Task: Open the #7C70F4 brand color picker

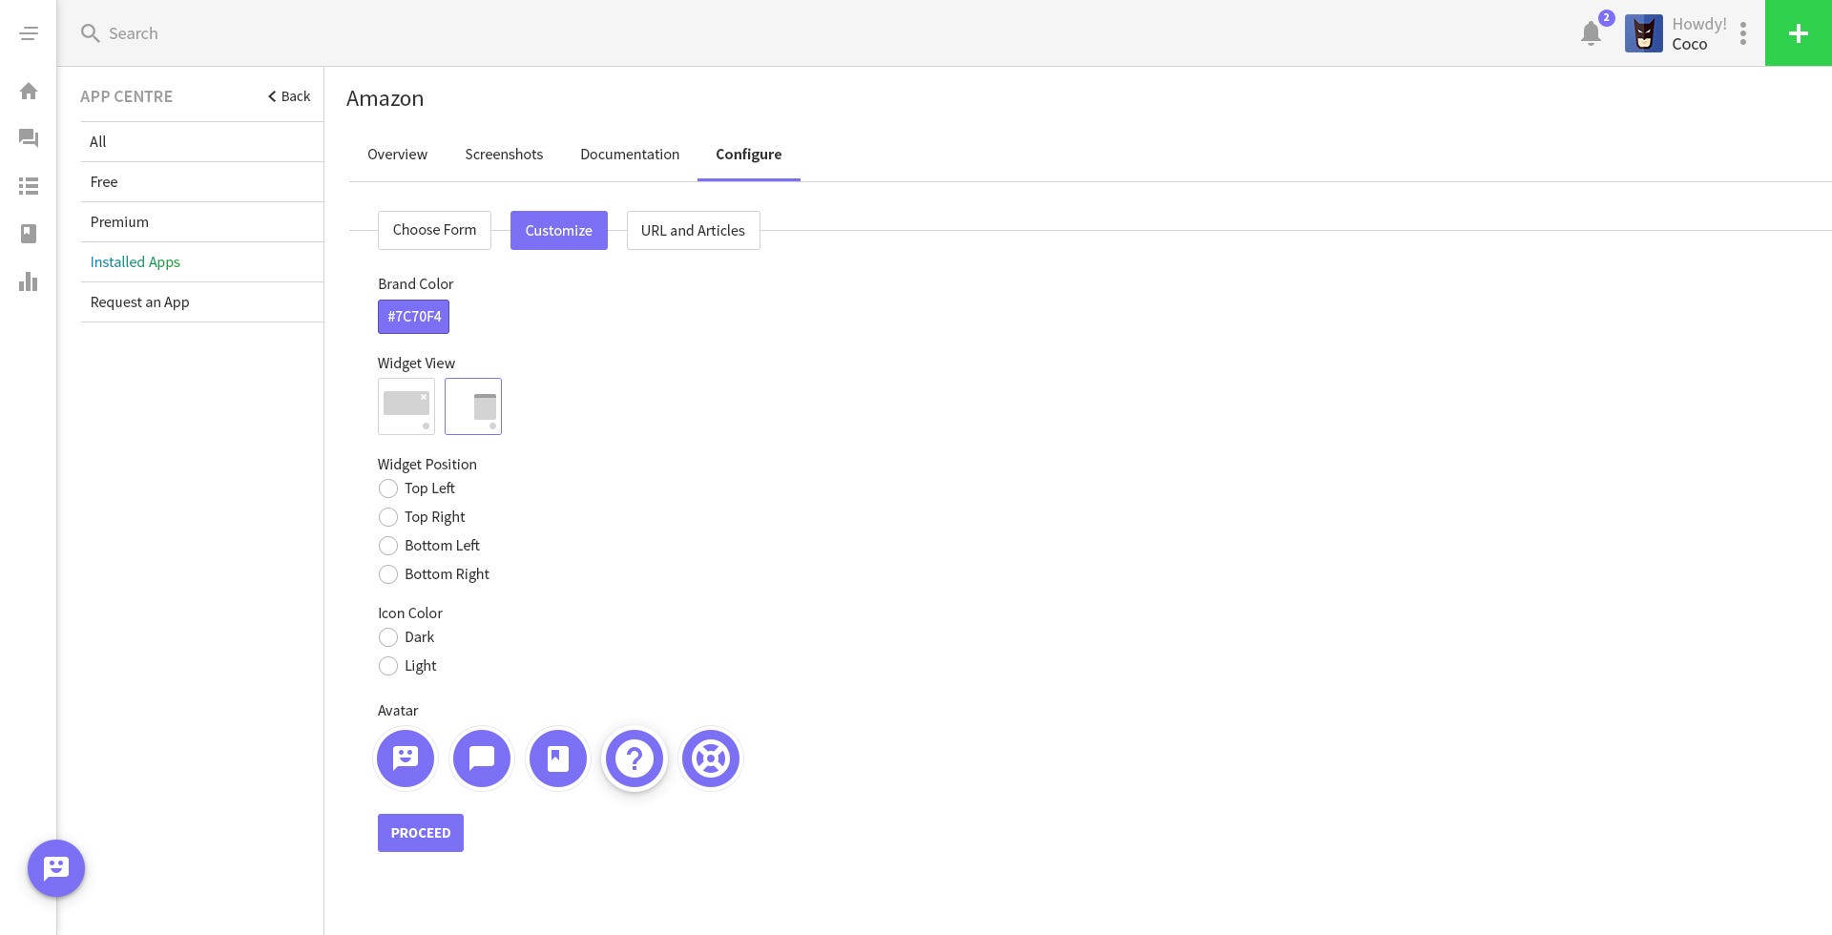Action: click(x=413, y=317)
